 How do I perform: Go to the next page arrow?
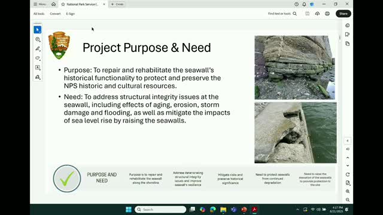click(347, 165)
